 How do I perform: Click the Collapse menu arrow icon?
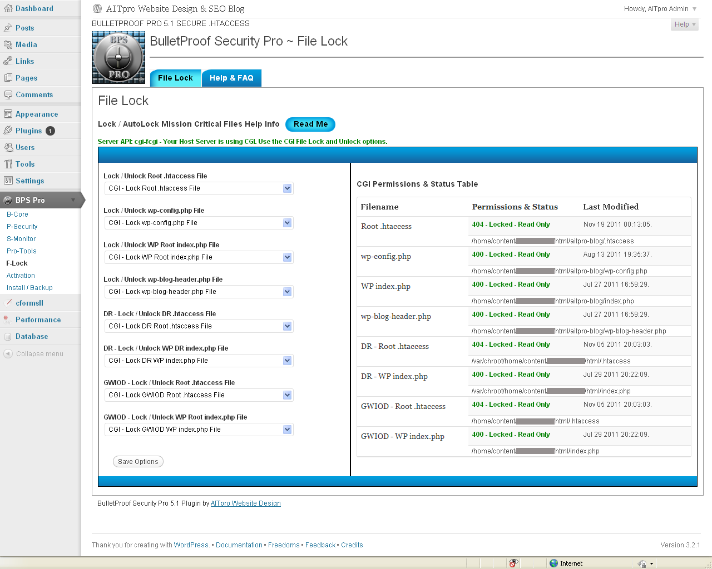[8, 353]
